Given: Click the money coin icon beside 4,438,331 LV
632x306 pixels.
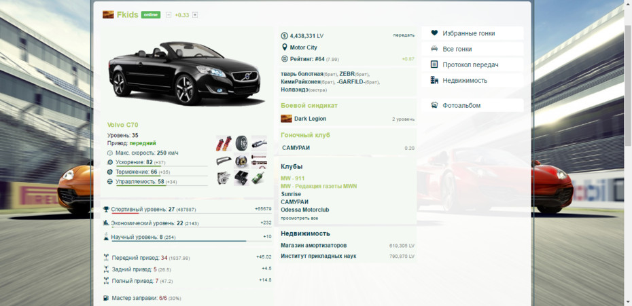Looking at the screenshot, I should tap(285, 36).
